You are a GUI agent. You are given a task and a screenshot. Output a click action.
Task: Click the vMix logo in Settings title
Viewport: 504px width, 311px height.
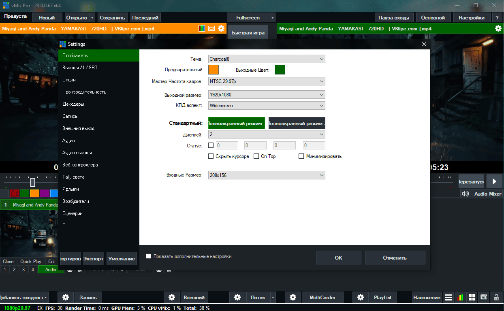click(62, 44)
